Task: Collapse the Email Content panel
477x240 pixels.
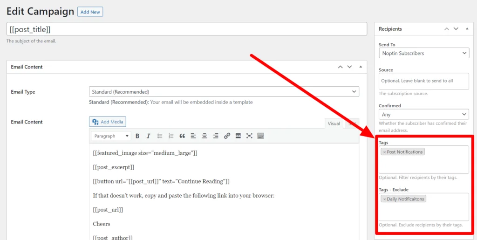Action: (x=361, y=67)
